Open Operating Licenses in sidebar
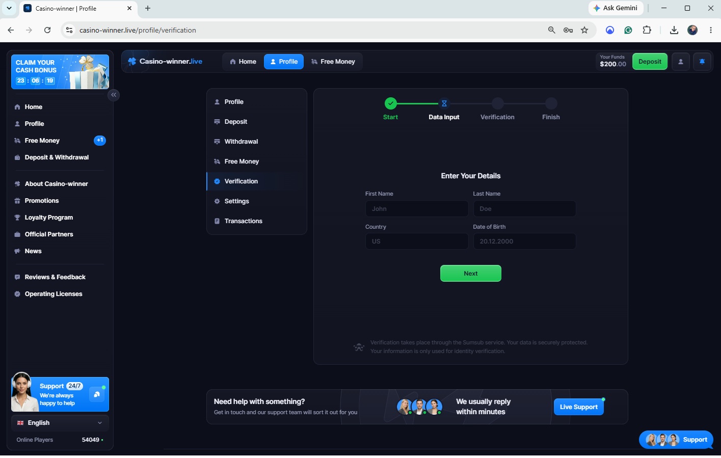This screenshot has width=721, height=458. (53, 294)
